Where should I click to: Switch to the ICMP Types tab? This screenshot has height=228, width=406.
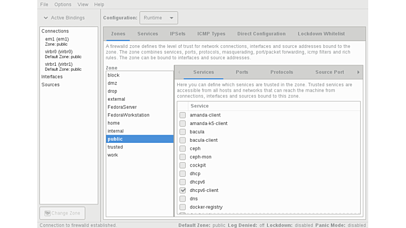[211, 34]
